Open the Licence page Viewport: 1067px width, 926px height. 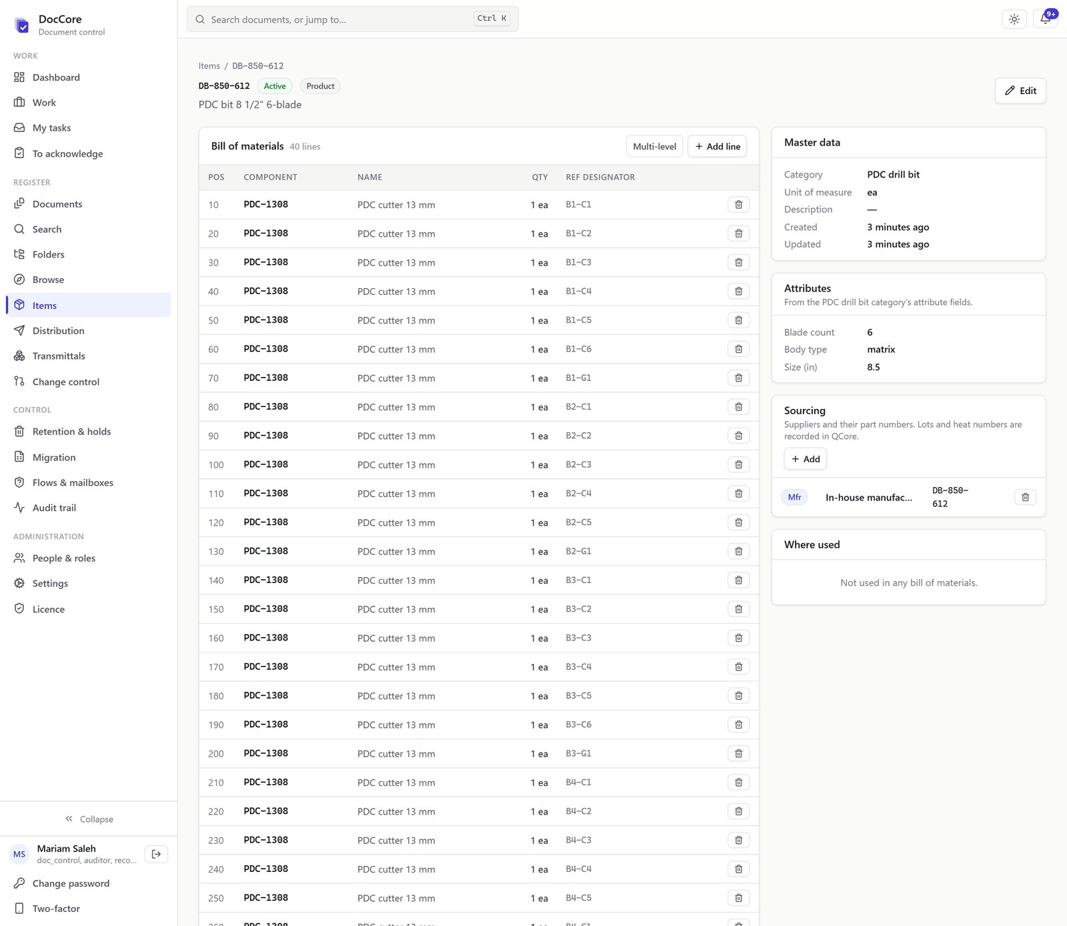click(88, 609)
